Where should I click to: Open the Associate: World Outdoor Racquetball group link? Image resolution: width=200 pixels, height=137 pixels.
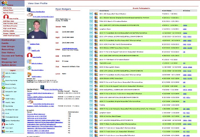(41, 133)
